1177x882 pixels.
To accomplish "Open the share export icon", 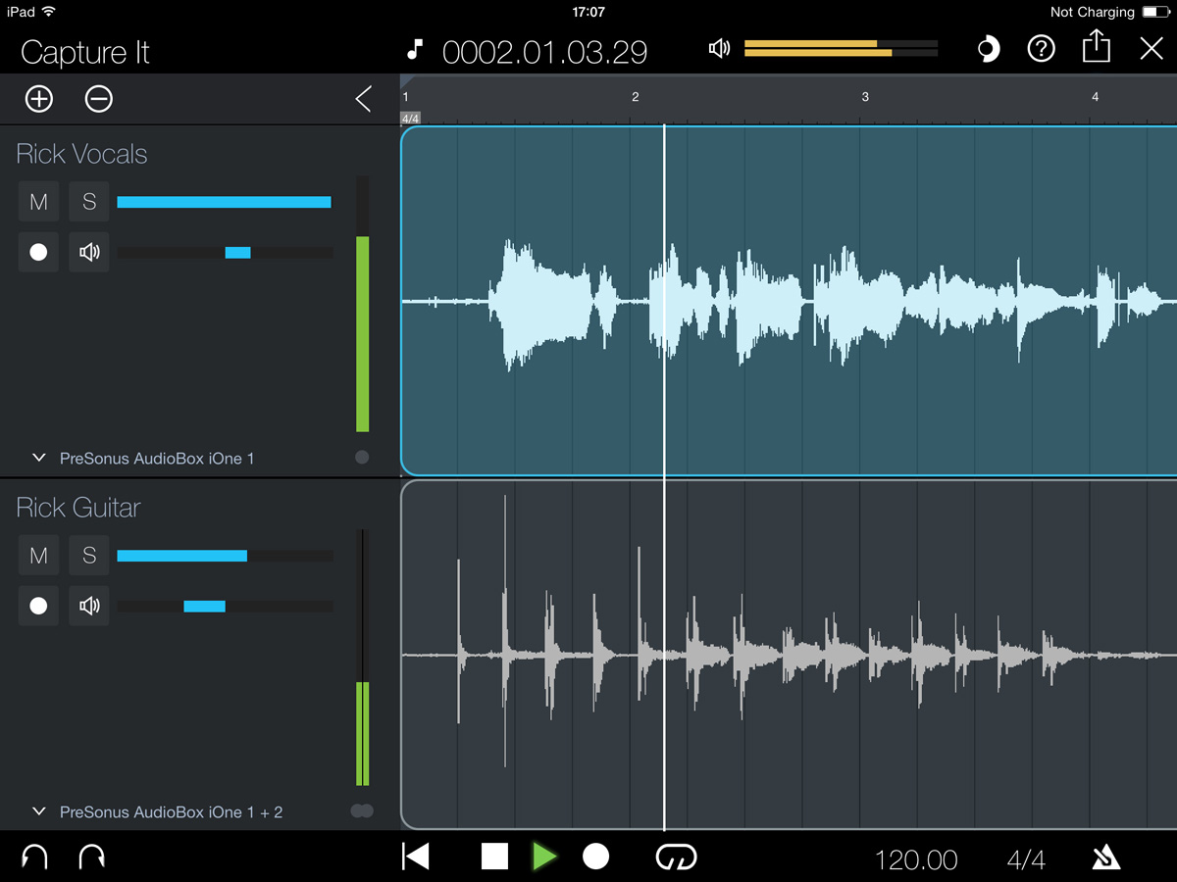I will 1097,46.
